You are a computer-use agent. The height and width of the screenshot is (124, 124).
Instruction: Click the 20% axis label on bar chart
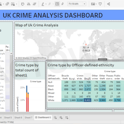22,88
